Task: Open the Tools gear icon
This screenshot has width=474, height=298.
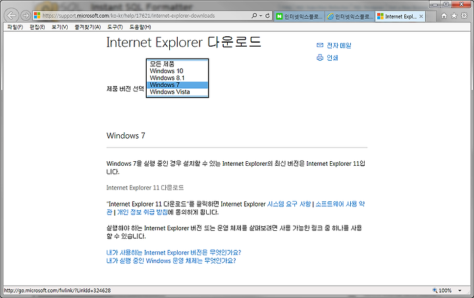Action: 464,16
